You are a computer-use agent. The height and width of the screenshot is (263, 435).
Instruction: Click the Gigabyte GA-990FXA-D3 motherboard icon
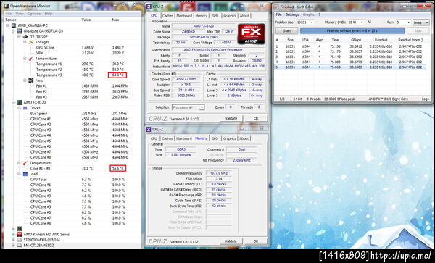tap(20, 31)
